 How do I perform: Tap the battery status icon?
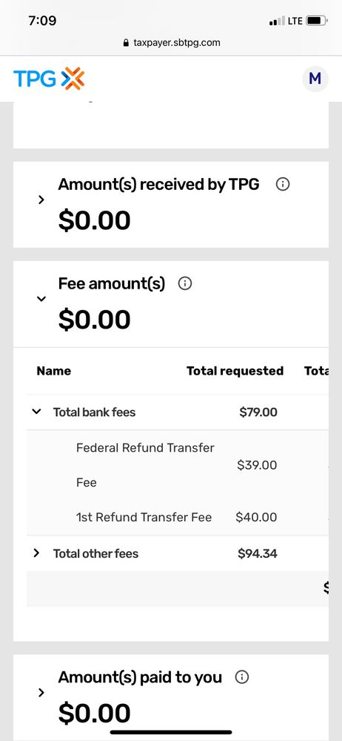coord(317,21)
